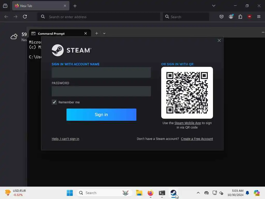265x199 pixels.
Task: Click the Steam QR code image
Action: [x=187, y=93]
